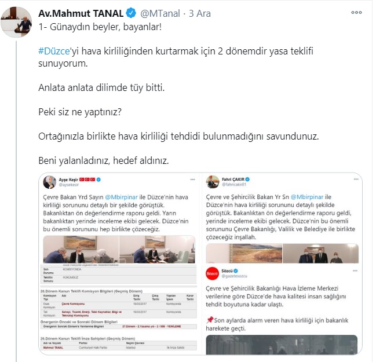
Task: Click the @Mbirpinar mention in Ayşe Keşir's tweet
Action: [x=121, y=197]
